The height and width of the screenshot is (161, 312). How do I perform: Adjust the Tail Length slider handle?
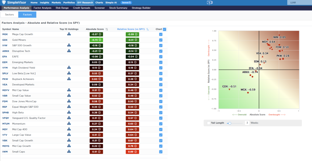230,123
